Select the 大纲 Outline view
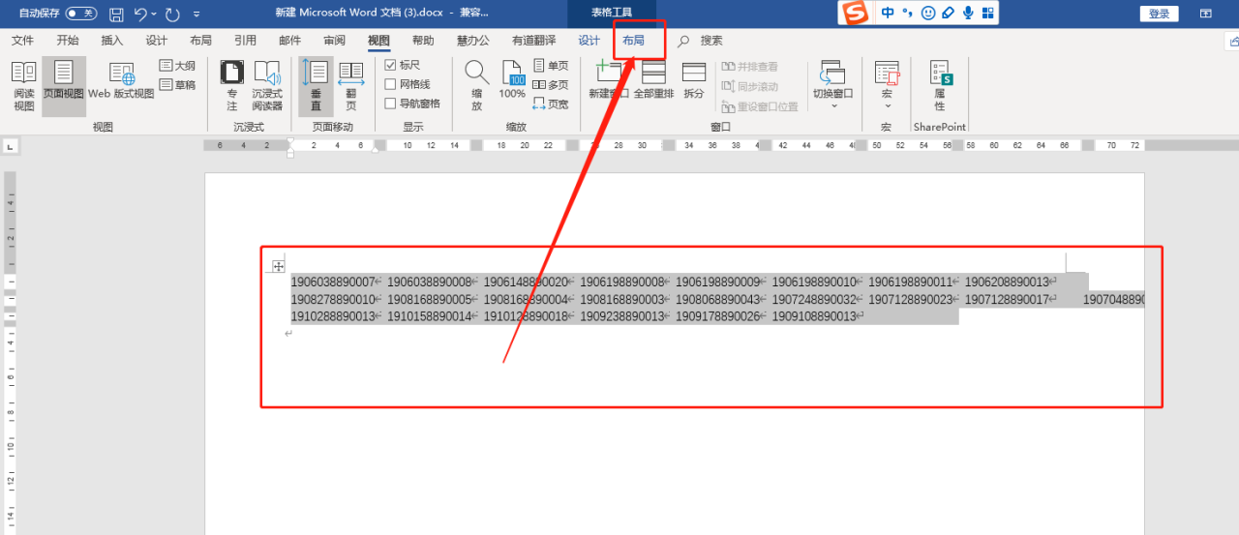This screenshot has height=535, width=1239. 178,66
